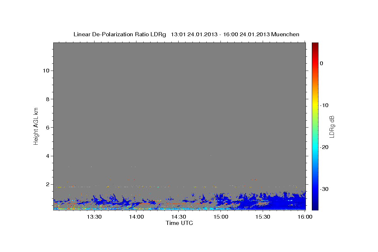Click the date range "13:01 24.01.2013 - 16:00 24.01.2013"

[x=220, y=34]
